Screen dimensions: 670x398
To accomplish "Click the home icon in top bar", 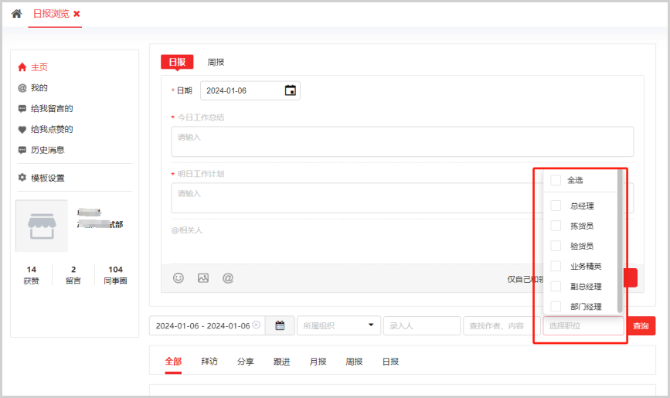I will coord(16,14).
